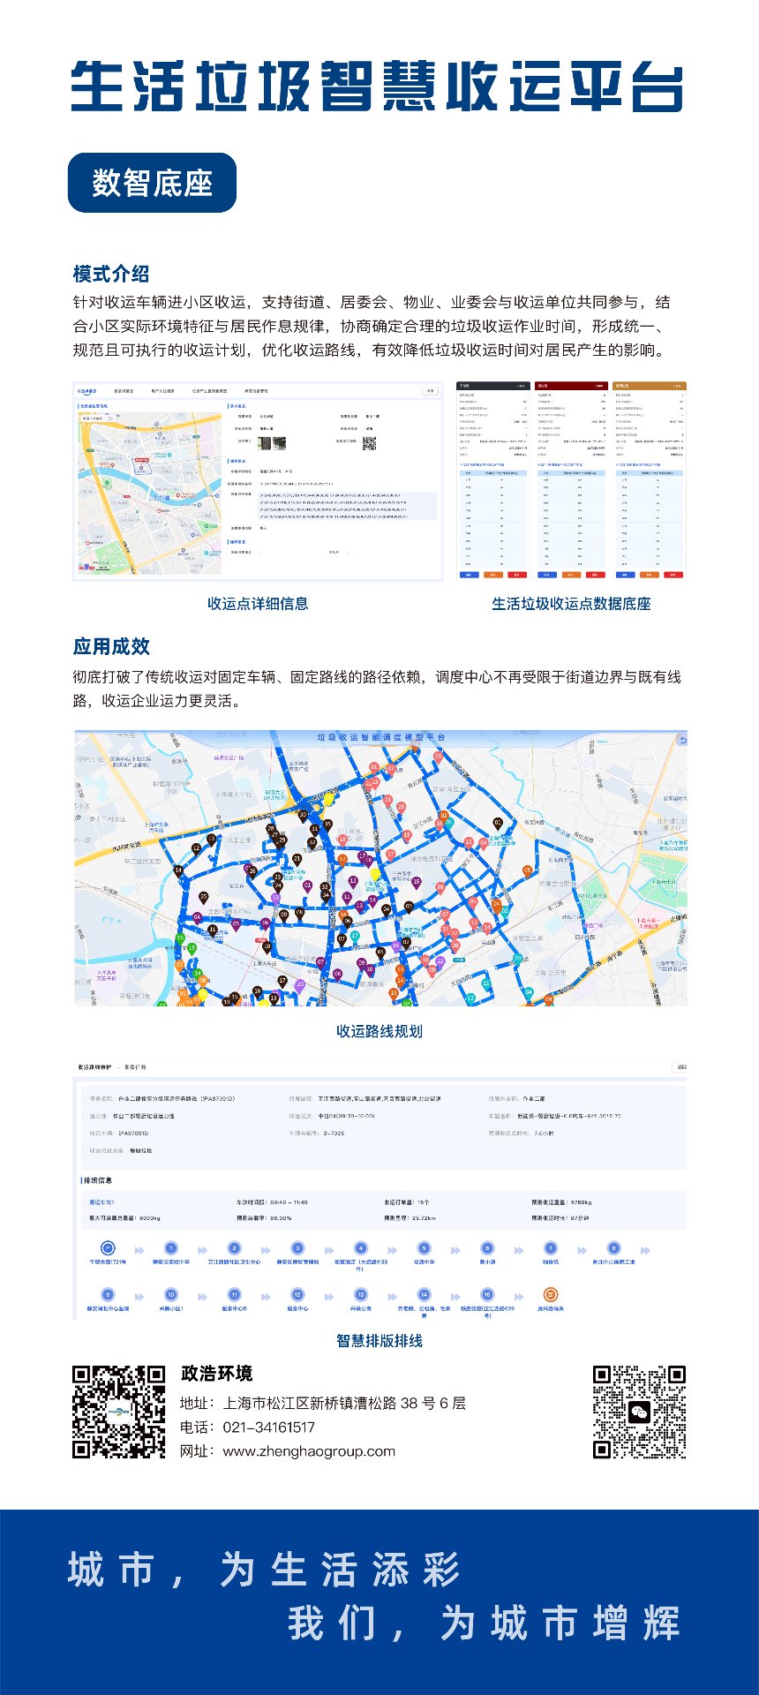Select stop number 12 in the route sequence

point(297,1295)
